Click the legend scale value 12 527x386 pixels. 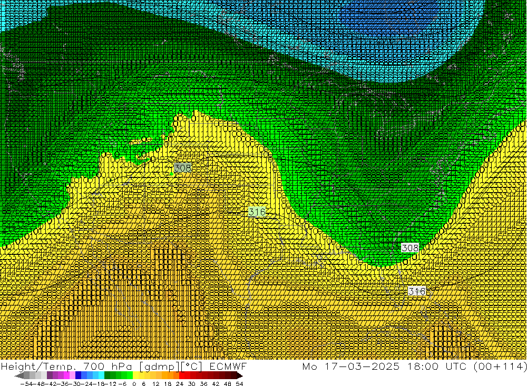155,384
